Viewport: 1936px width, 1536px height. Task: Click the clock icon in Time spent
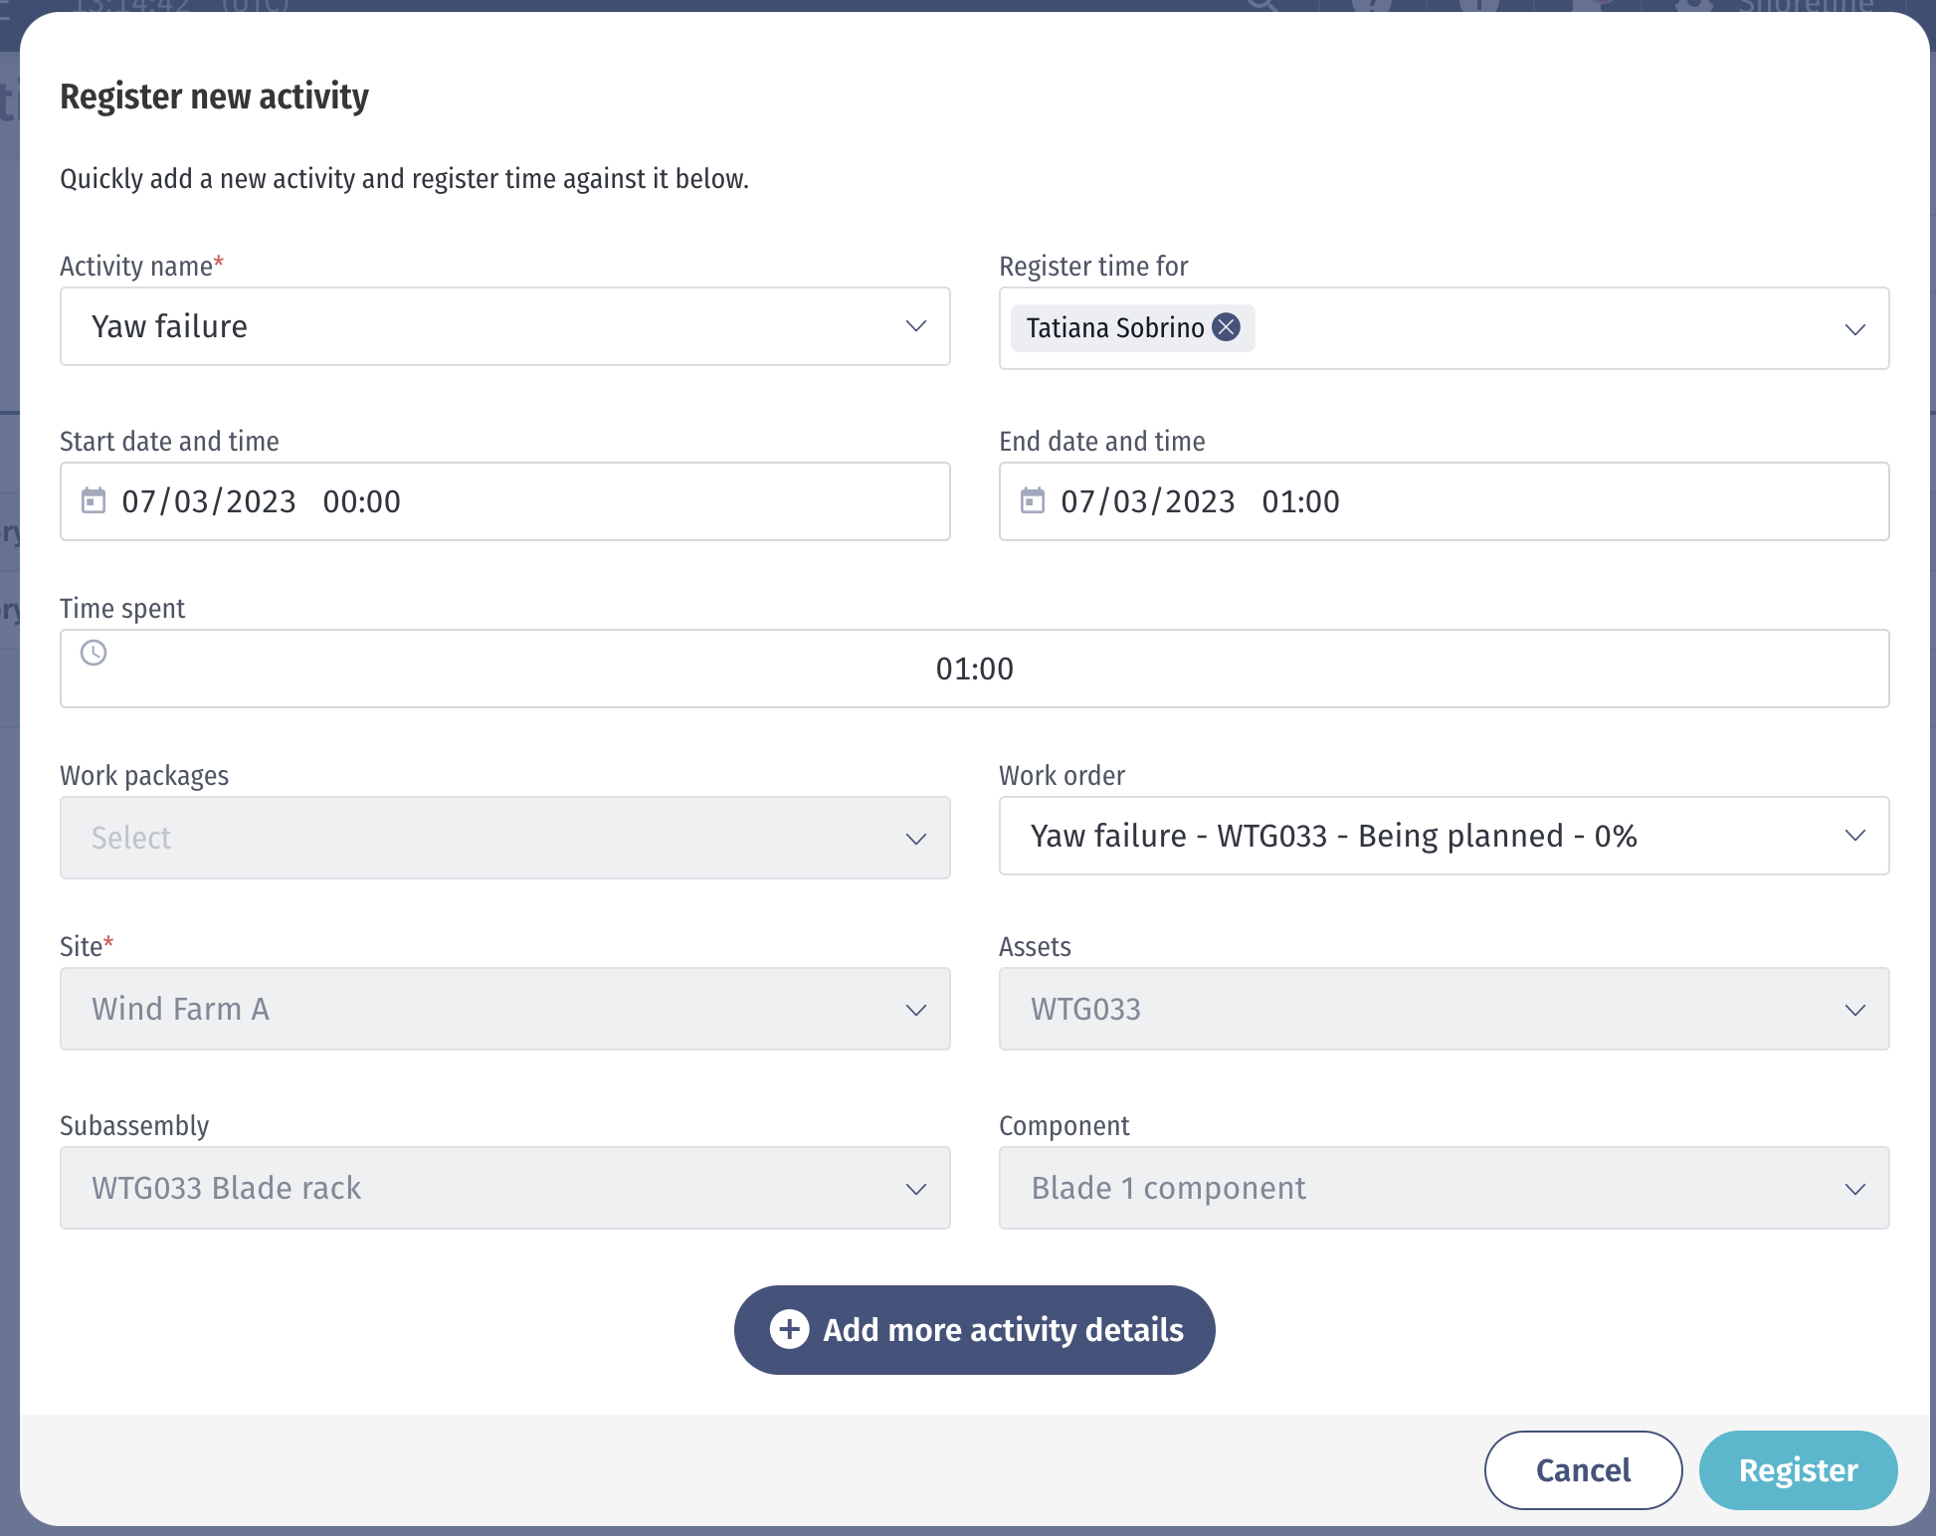[x=94, y=654]
